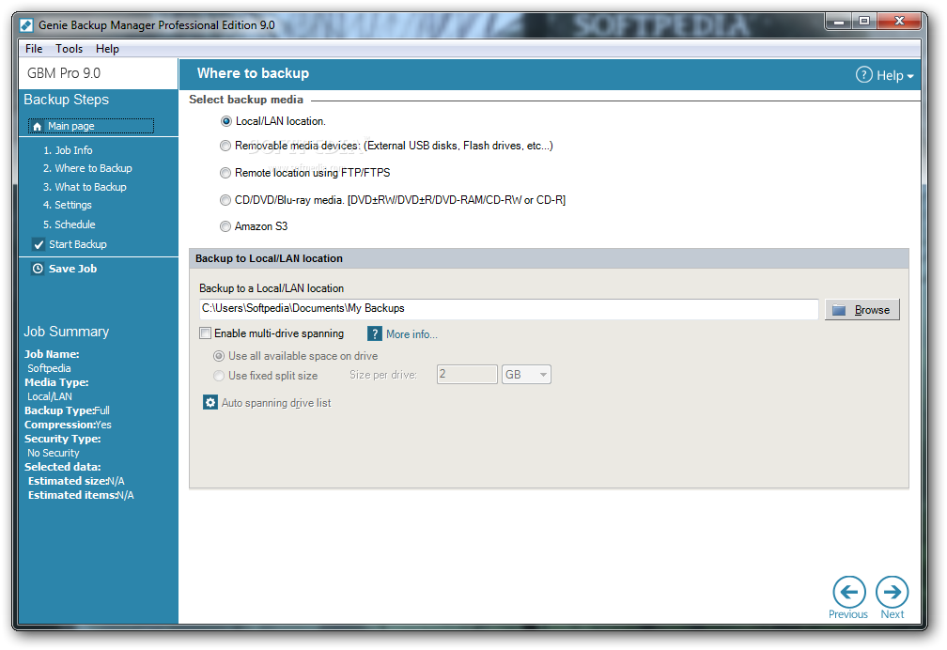947x650 pixels.
Task: Open the Tools menu
Action: (x=69, y=48)
